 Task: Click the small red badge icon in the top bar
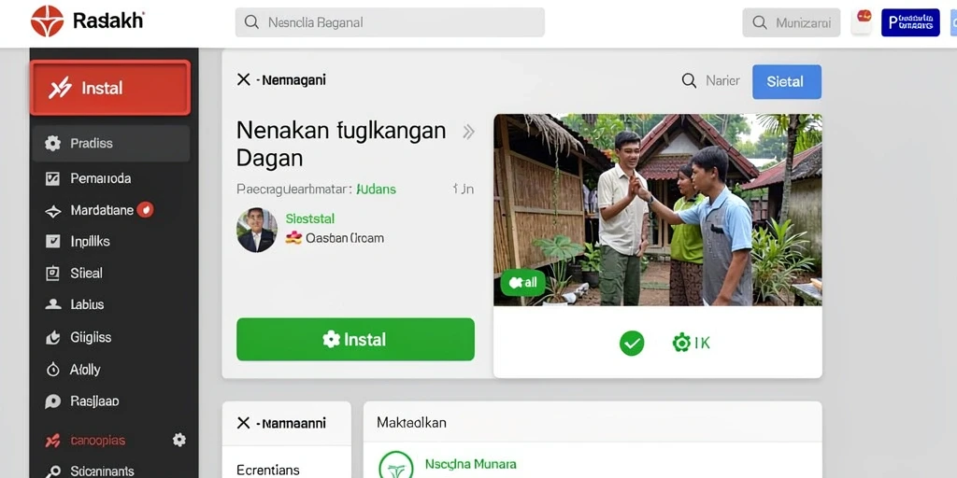[864, 17]
